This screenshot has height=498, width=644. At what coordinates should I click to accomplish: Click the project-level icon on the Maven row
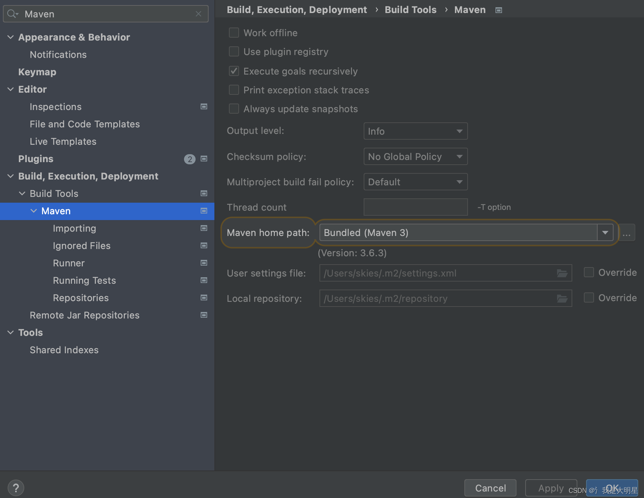(204, 211)
